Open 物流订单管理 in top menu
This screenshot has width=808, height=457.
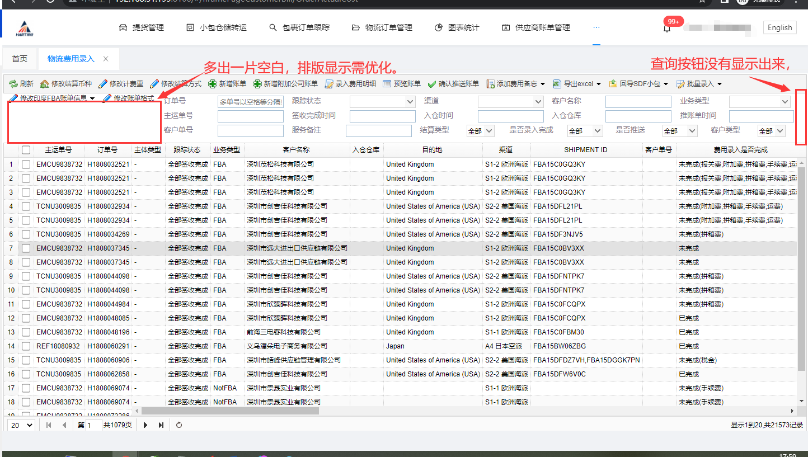pos(382,27)
